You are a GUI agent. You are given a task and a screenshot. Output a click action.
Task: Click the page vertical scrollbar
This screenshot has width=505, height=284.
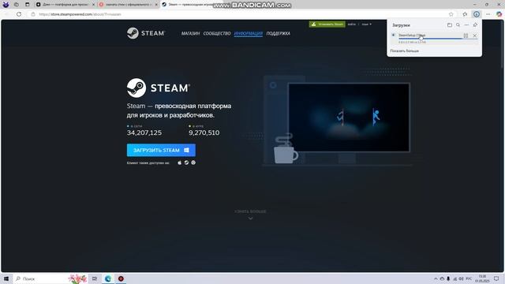503,43
